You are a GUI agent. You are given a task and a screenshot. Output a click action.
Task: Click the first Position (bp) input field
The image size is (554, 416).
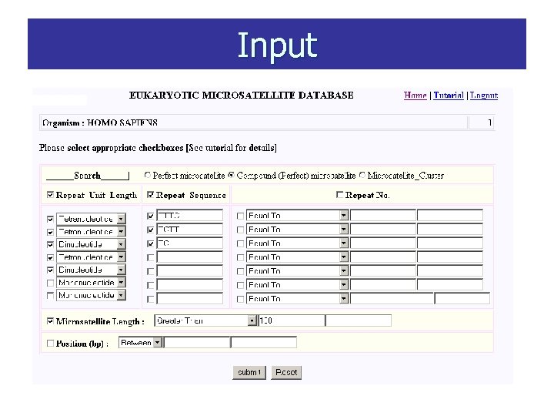pos(197,342)
